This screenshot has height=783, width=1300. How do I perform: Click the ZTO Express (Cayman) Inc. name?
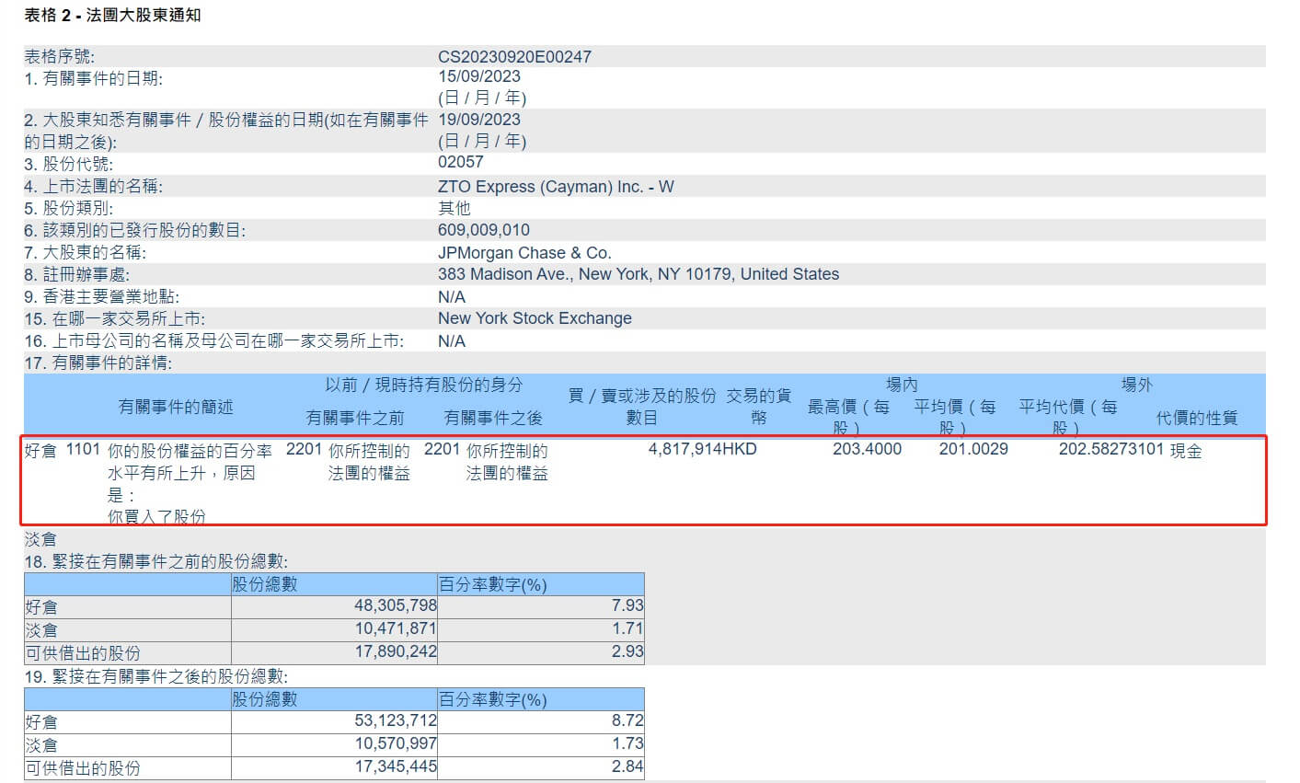pyautogui.click(x=556, y=187)
